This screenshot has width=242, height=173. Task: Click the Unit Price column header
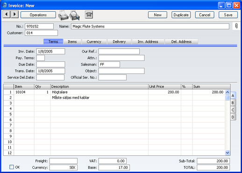point(164,86)
